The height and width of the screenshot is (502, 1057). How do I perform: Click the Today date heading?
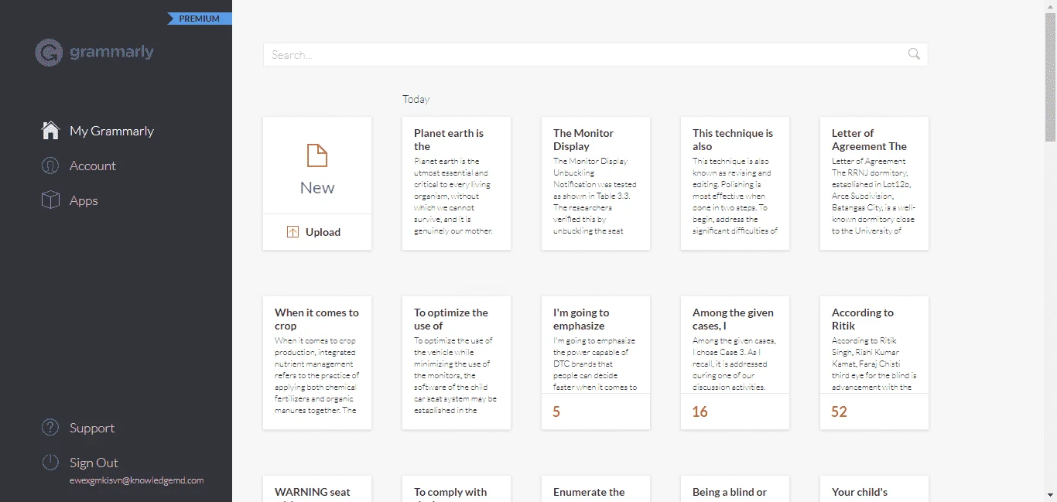click(x=416, y=99)
